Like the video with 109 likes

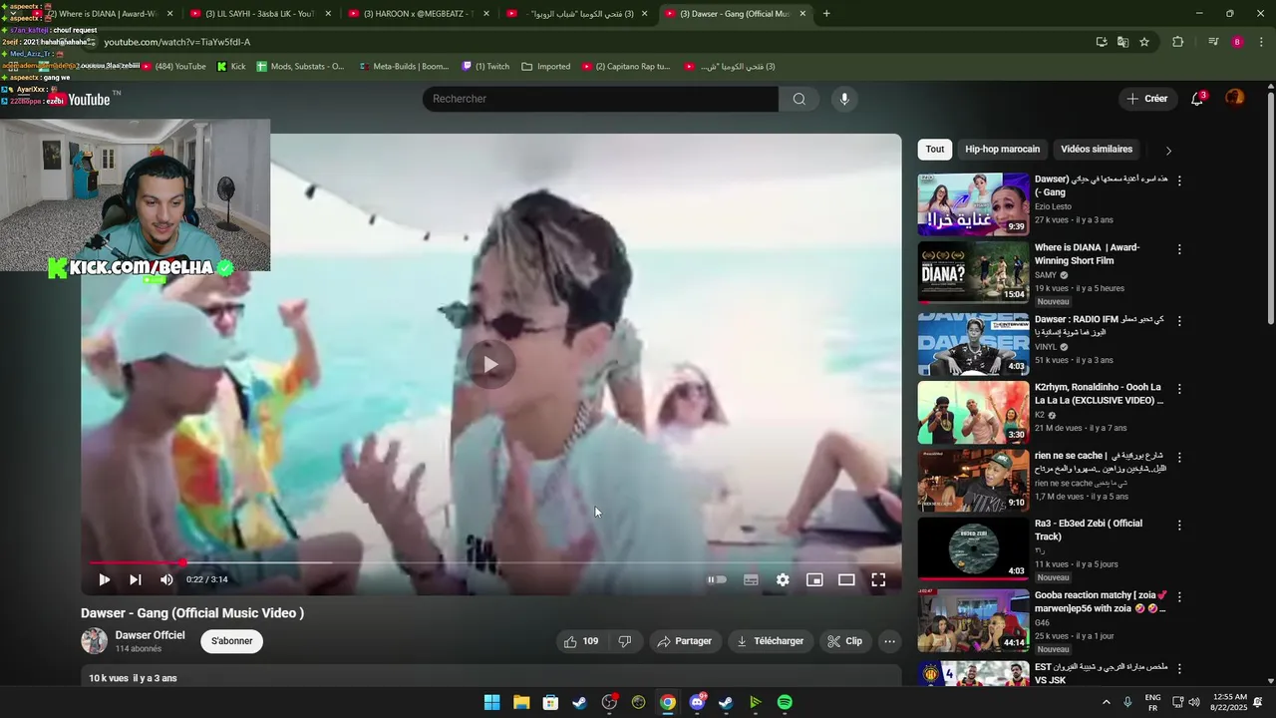pyautogui.click(x=581, y=641)
